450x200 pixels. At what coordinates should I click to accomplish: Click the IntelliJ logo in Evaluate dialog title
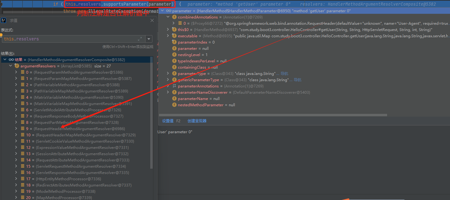(3, 20)
